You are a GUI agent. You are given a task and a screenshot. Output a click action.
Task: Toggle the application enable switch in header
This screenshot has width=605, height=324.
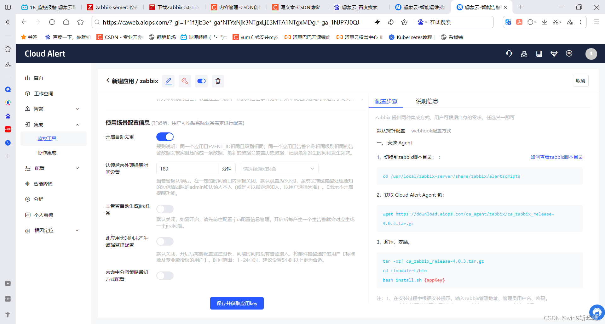click(201, 81)
